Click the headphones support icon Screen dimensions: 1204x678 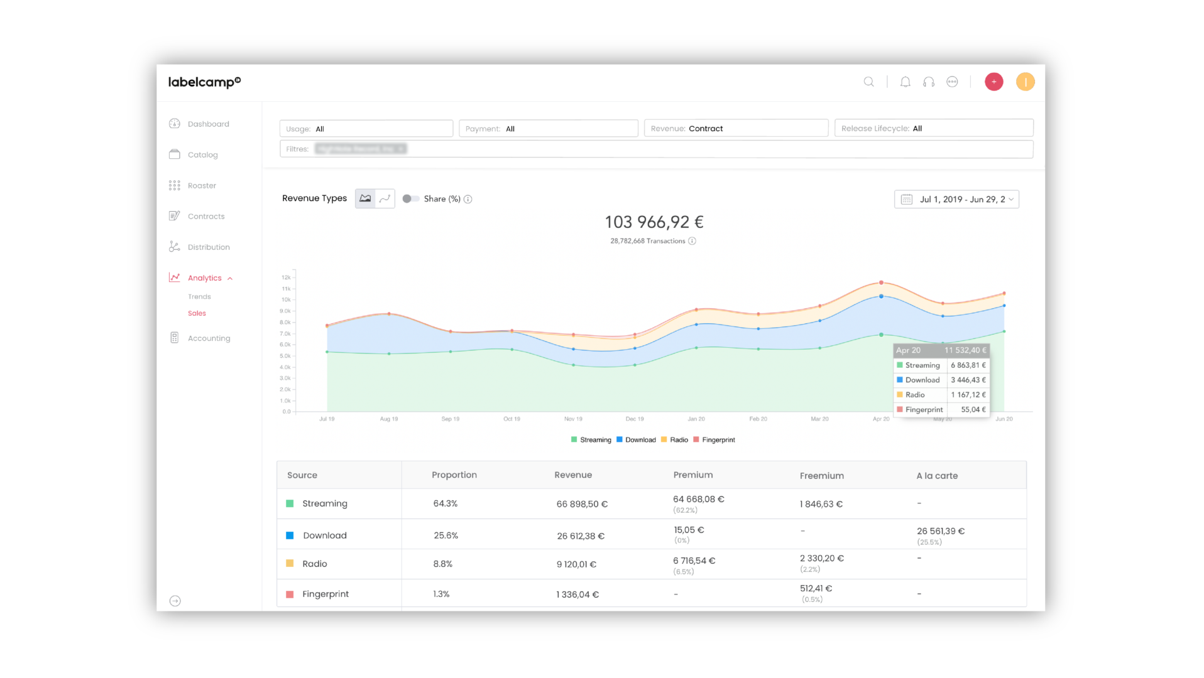[928, 82]
